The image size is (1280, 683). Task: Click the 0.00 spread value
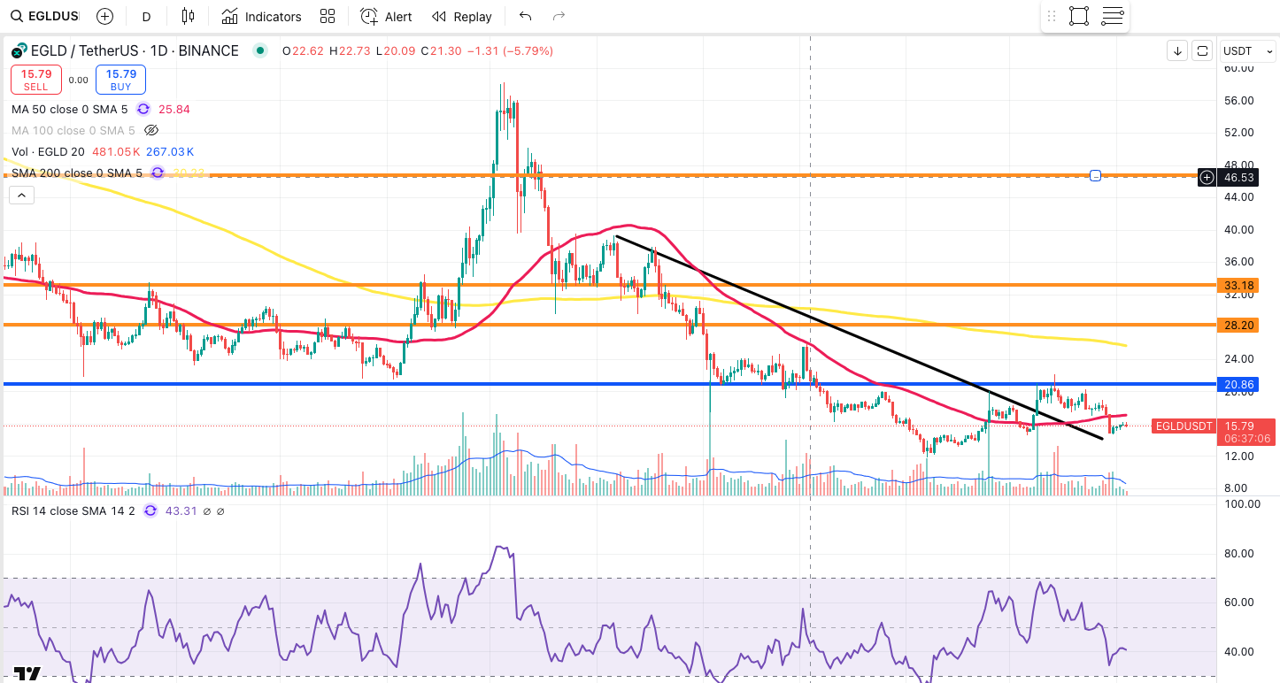coord(78,80)
